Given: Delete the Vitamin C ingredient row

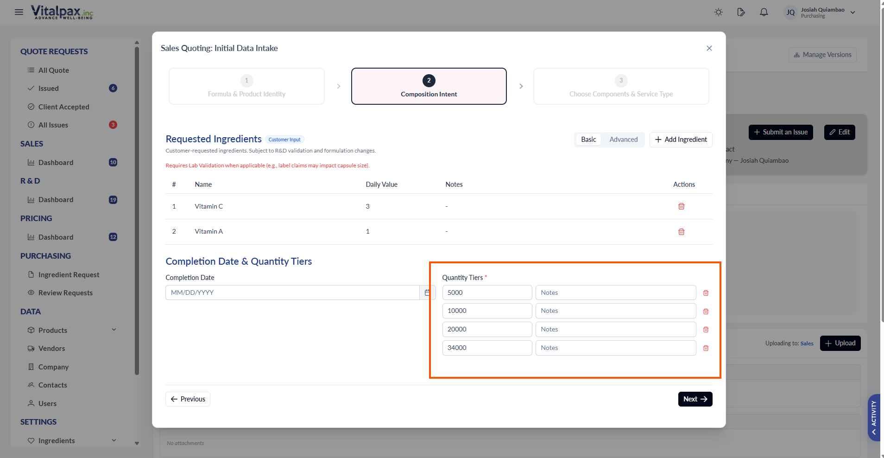Looking at the screenshot, I should tap(682, 206).
